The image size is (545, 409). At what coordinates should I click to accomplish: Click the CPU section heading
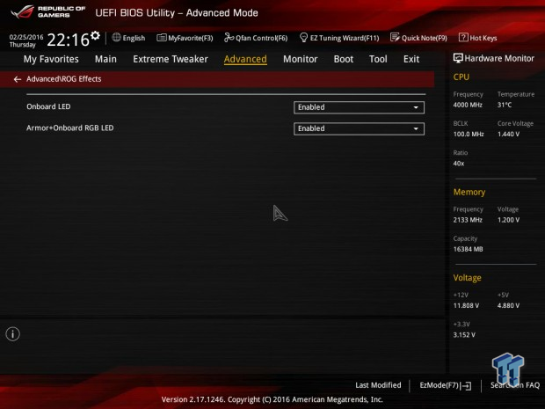[461, 77]
